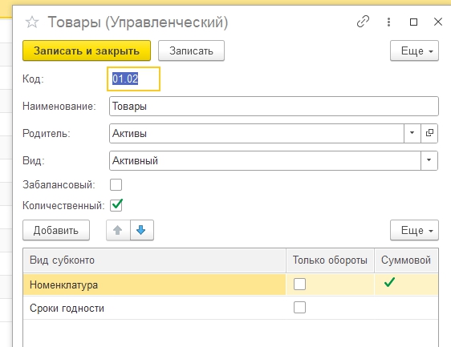Click the Записать button
Screen dimensions: 451x347
(x=191, y=50)
